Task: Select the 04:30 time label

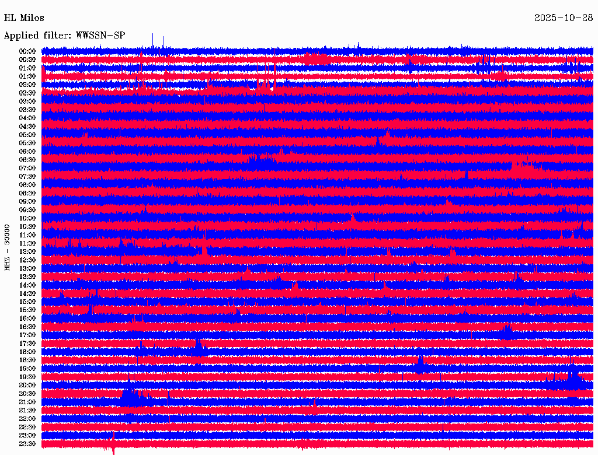Action: (x=27, y=127)
